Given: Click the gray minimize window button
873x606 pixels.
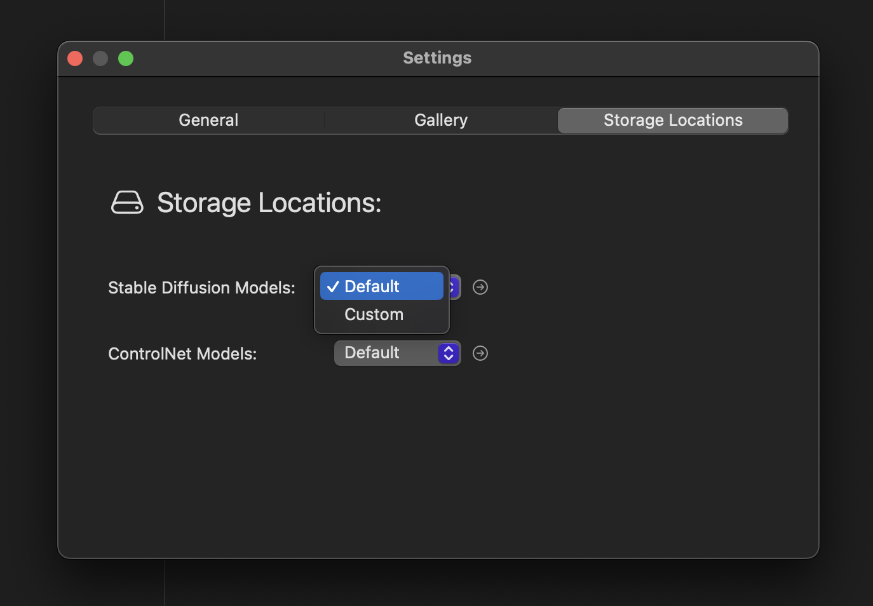Looking at the screenshot, I should 100,58.
